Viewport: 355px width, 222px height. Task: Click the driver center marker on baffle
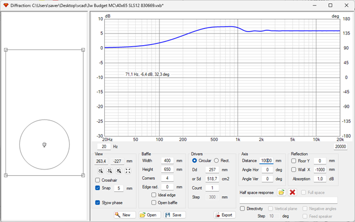click(44, 145)
